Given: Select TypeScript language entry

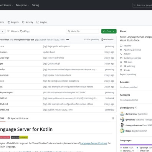Looking at the screenshot, I should (144, 148).
